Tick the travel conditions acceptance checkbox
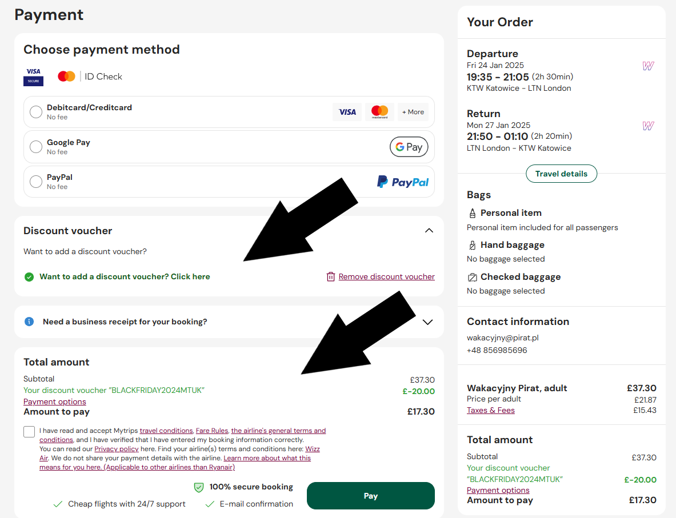This screenshot has height=518, width=676. (x=29, y=431)
